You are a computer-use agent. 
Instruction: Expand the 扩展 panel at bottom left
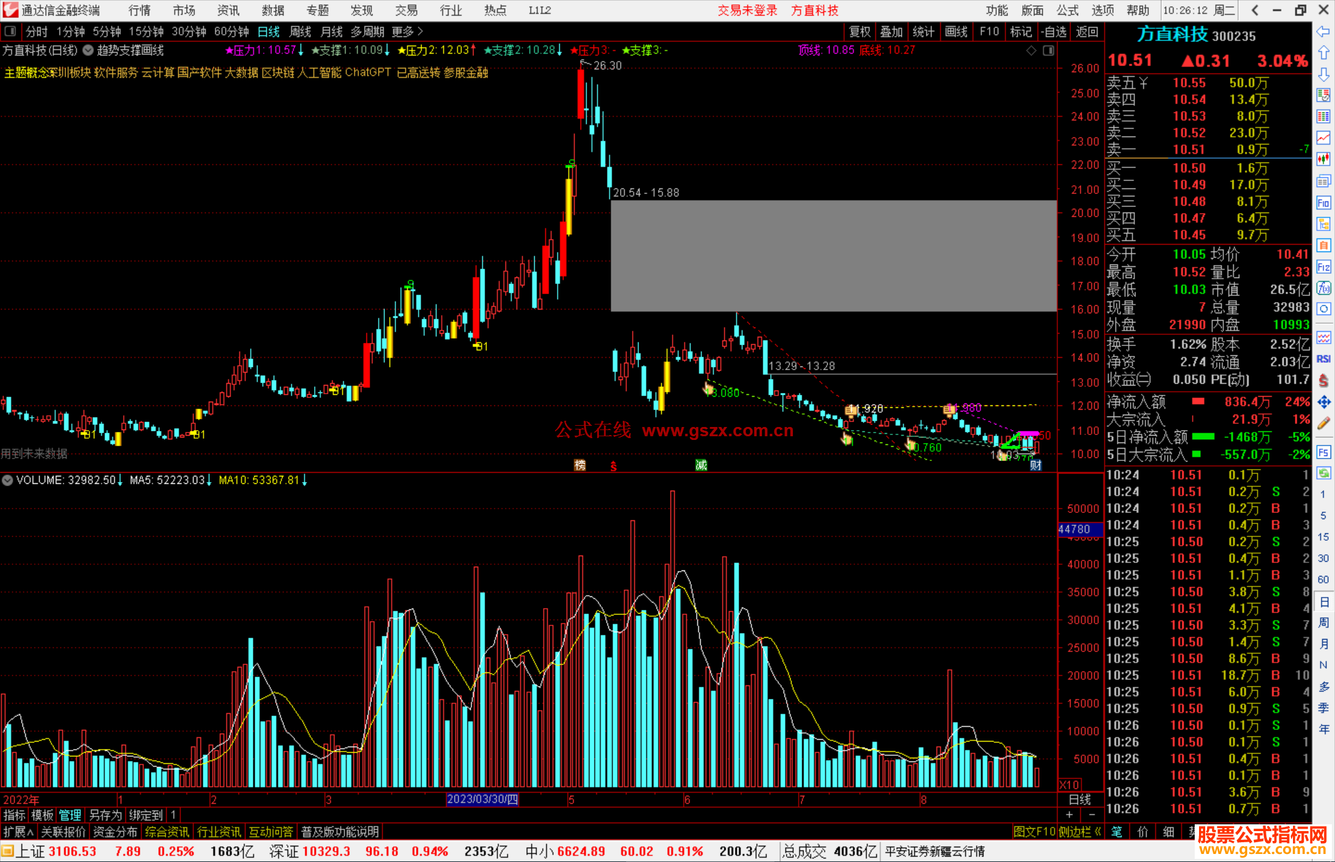[x=18, y=832]
